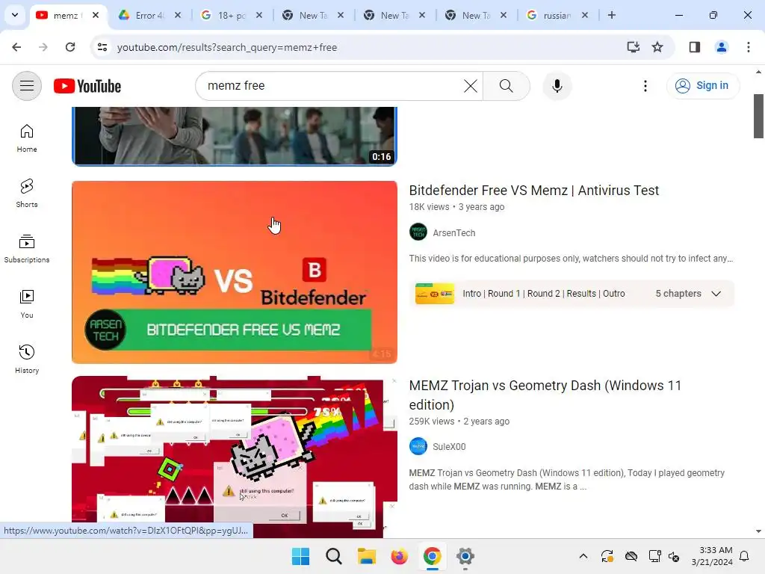
Task: Open Chrome three-dot menu
Action: tap(748, 47)
